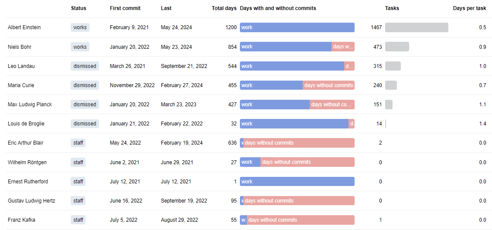Click the Days per task column header
The width and height of the screenshot is (492, 230).
469,8
